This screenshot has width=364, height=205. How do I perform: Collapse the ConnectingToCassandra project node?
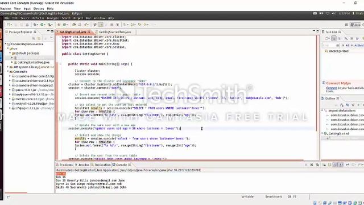tap(6, 44)
